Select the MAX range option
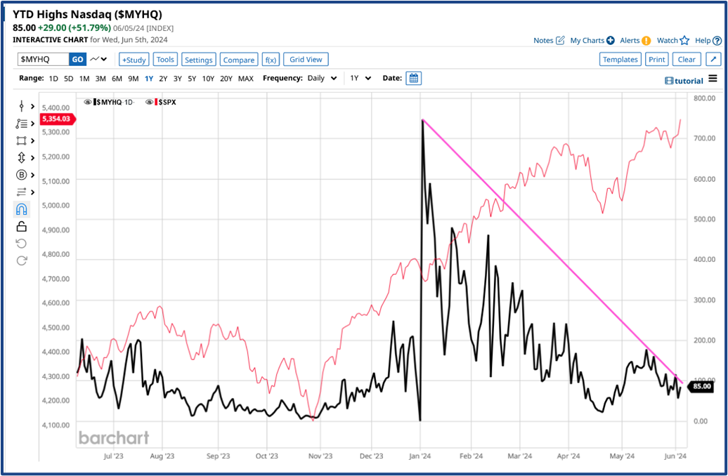728x476 pixels. point(246,79)
